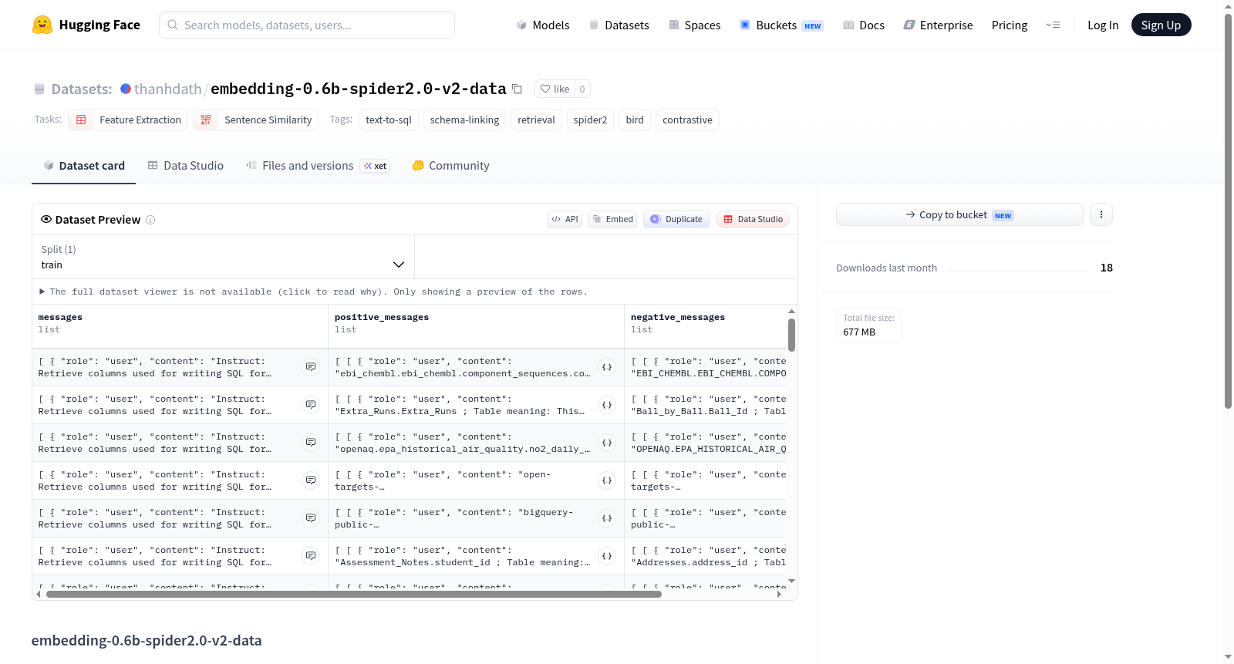Click spider2 tag
The height and width of the screenshot is (664, 1234).
pyautogui.click(x=590, y=120)
